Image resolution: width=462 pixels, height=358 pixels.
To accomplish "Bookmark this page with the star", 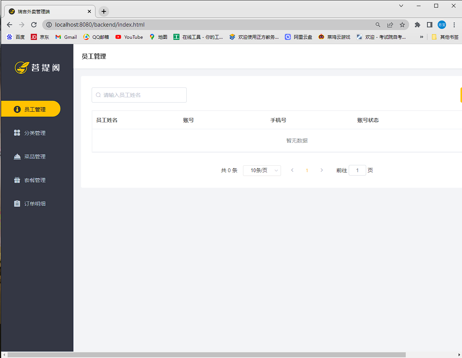I will 402,25.
